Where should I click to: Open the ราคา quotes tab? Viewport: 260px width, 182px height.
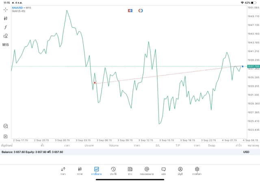pos(63,171)
